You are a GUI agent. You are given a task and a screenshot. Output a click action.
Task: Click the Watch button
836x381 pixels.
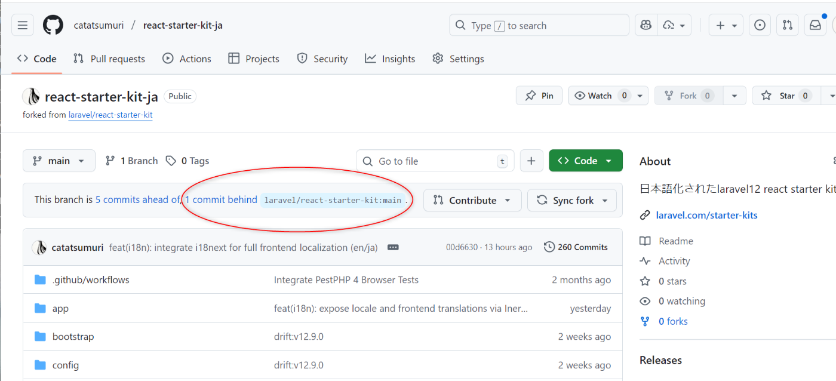point(600,96)
